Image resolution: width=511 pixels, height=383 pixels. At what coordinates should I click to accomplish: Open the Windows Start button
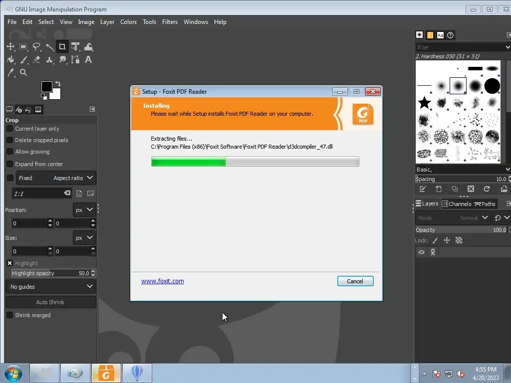(13, 374)
